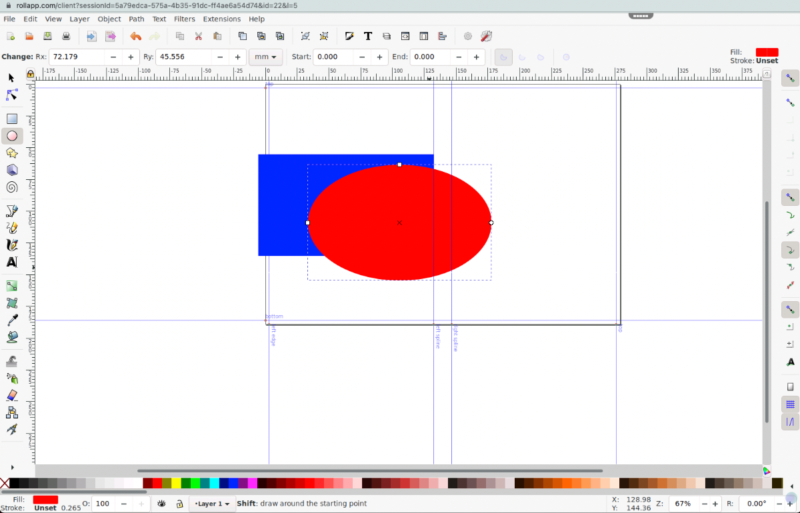800x513 pixels.
Task: Open the Filters menu
Action: (x=185, y=19)
